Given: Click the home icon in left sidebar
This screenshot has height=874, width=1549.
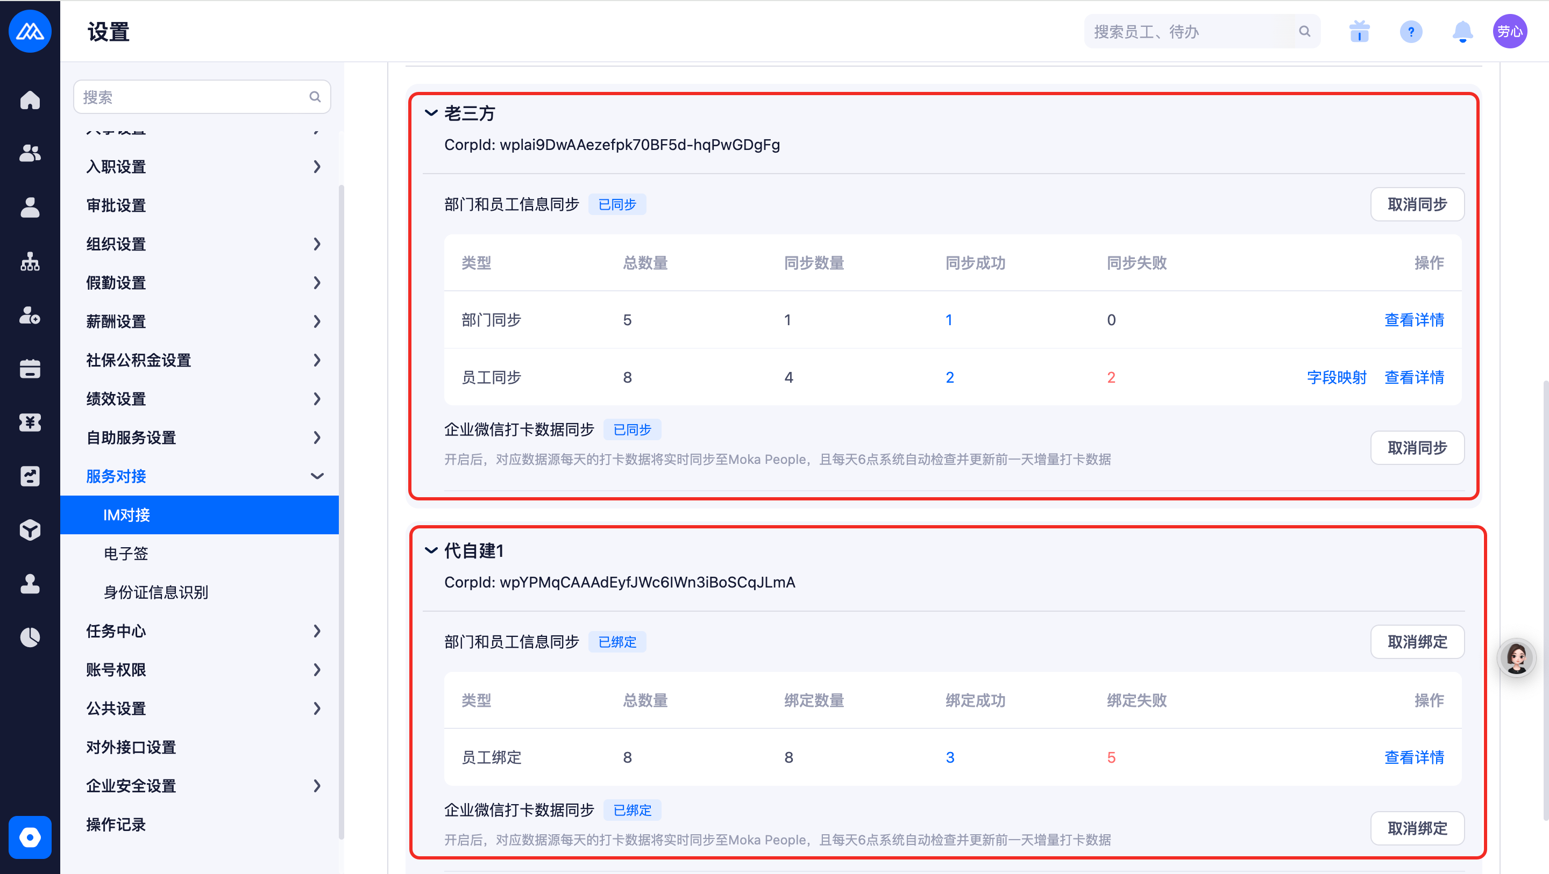Looking at the screenshot, I should pyautogui.click(x=30, y=100).
